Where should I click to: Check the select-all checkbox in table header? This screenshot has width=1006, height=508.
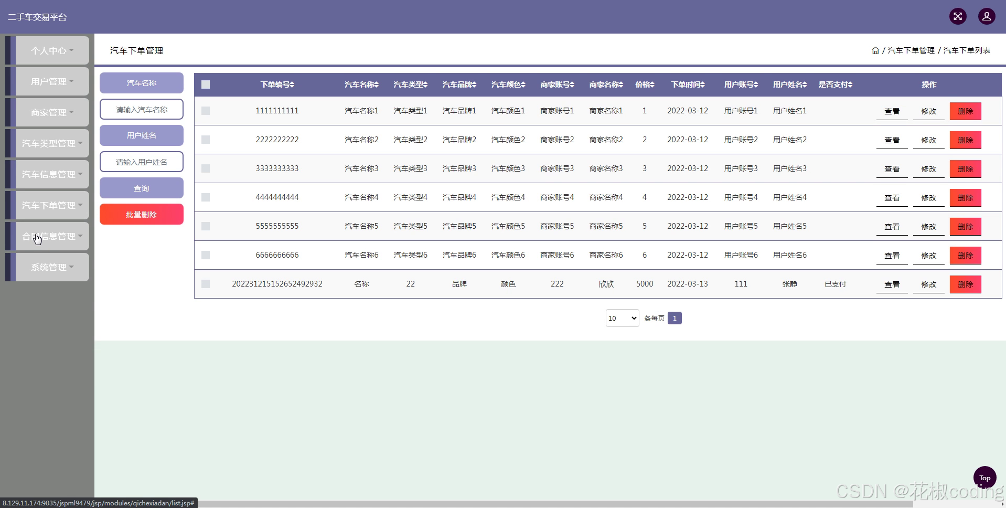click(x=206, y=84)
